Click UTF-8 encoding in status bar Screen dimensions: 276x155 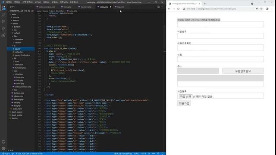click(144, 154)
